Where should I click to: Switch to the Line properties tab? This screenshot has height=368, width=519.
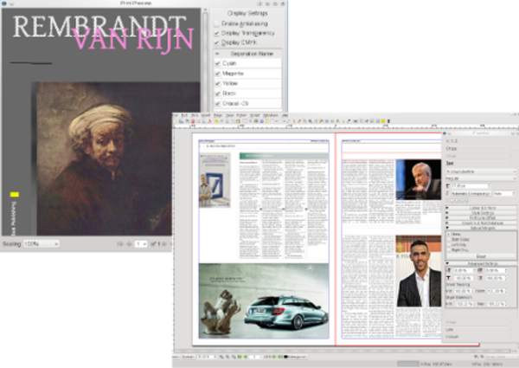point(450,330)
